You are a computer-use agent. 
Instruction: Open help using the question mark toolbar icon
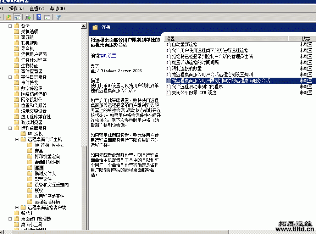pyautogui.click(x=39, y=17)
